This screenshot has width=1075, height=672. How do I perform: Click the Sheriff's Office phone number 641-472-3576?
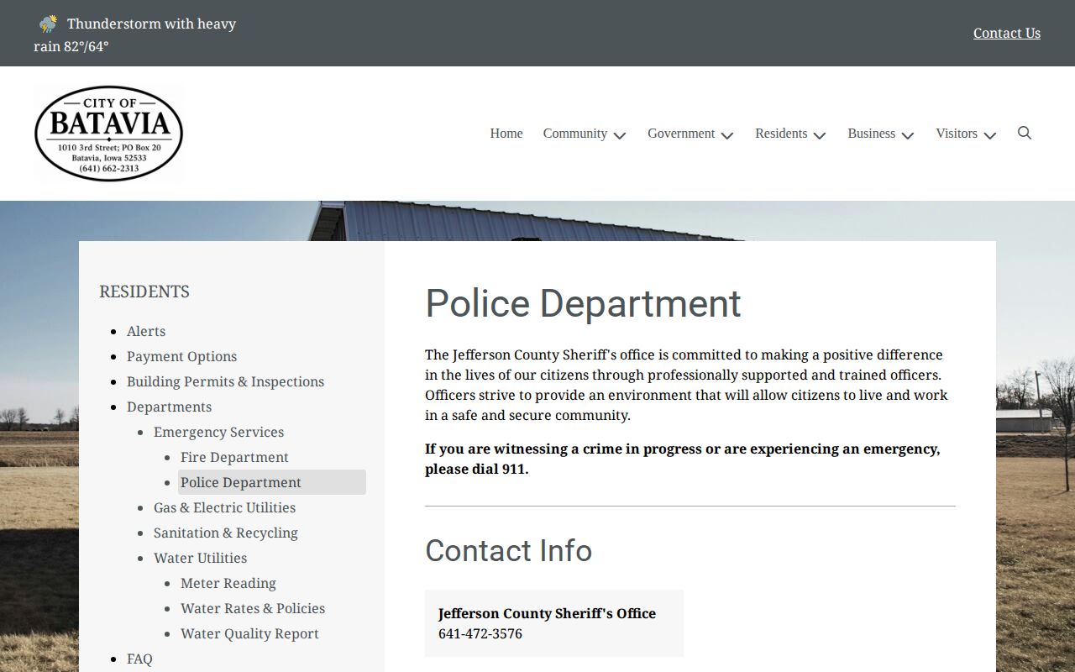(480, 633)
